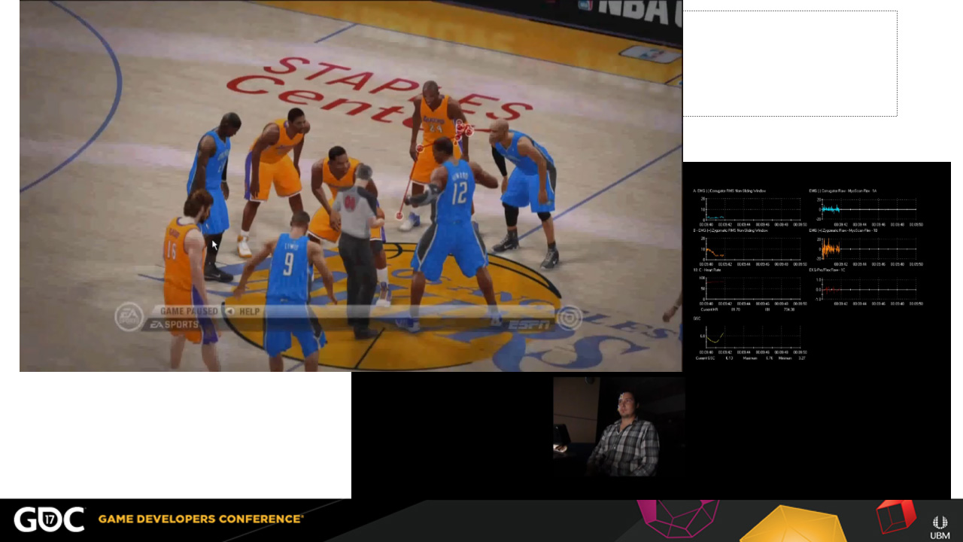The width and height of the screenshot is (963, 542).
Task: Click the GAME PAUSED text
Action: tap(189, 311)
